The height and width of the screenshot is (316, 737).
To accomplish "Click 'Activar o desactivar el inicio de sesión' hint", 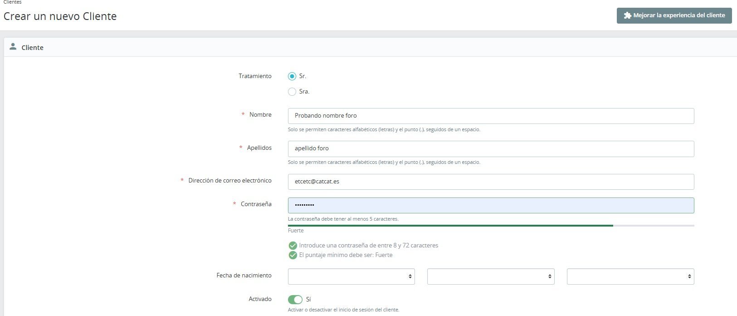I will click(x=343, y=310).
